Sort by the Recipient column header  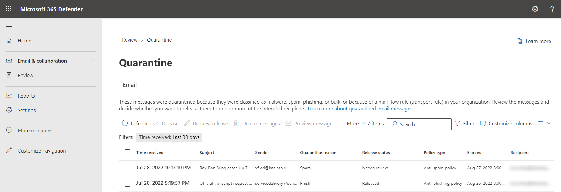(x=519, y=153)
